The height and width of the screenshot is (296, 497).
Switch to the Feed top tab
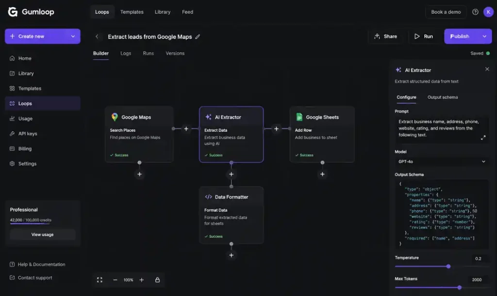click(x=187, y=12)
